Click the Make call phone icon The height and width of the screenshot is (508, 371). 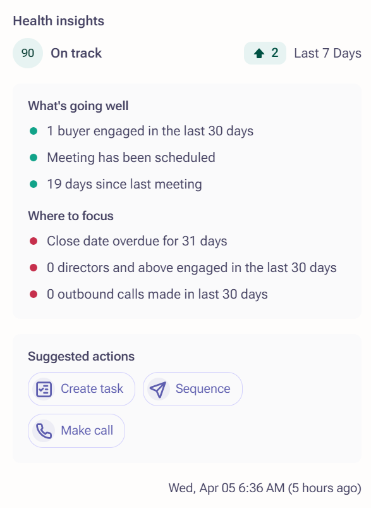pyautogui.click(x=44, y=431)
